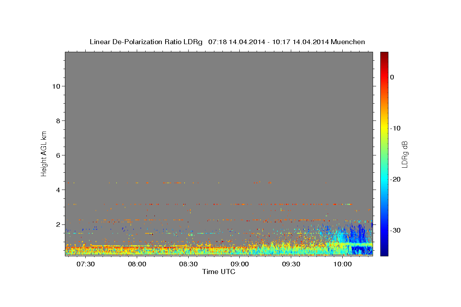The height and width of the screenshot is (307, 461).
Task: Click the colorbar value label -10
Action: [x=396, y=128]
